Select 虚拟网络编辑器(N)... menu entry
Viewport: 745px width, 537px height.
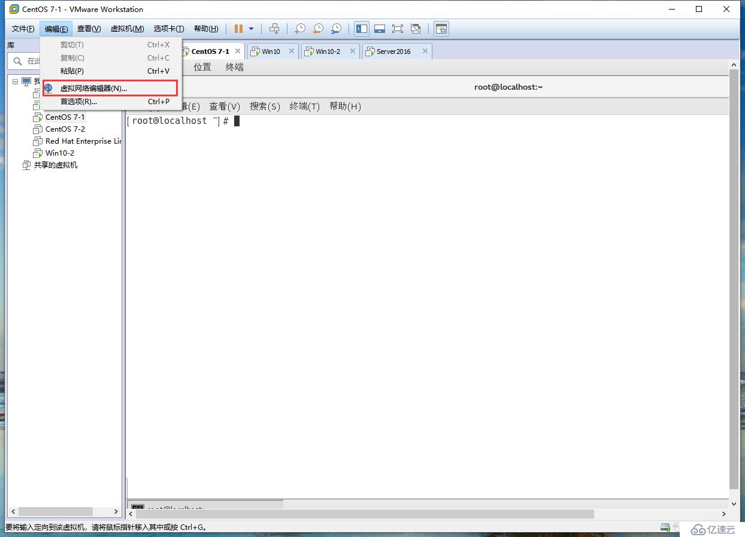[x=111, y=88]
